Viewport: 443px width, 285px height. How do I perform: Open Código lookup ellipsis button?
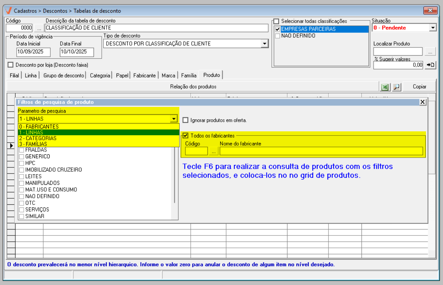pyautogui.click(x=39, y=28)
